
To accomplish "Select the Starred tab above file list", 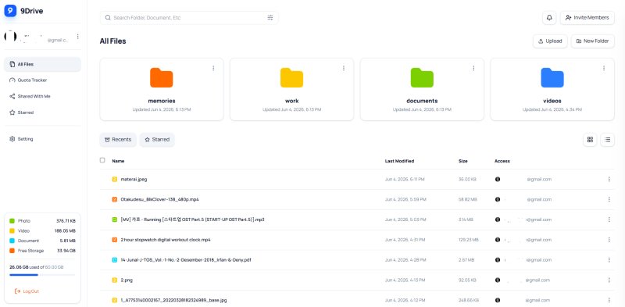I will point(157,140).
